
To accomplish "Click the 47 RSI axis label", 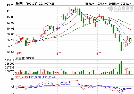I will (x=13, y=87).
